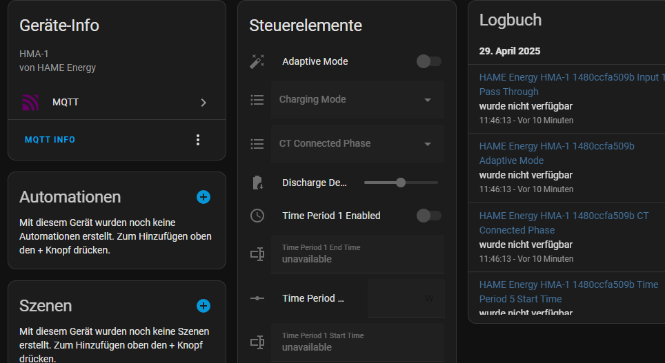Click the Time Period 1 Start Time field

click(357, 342)
